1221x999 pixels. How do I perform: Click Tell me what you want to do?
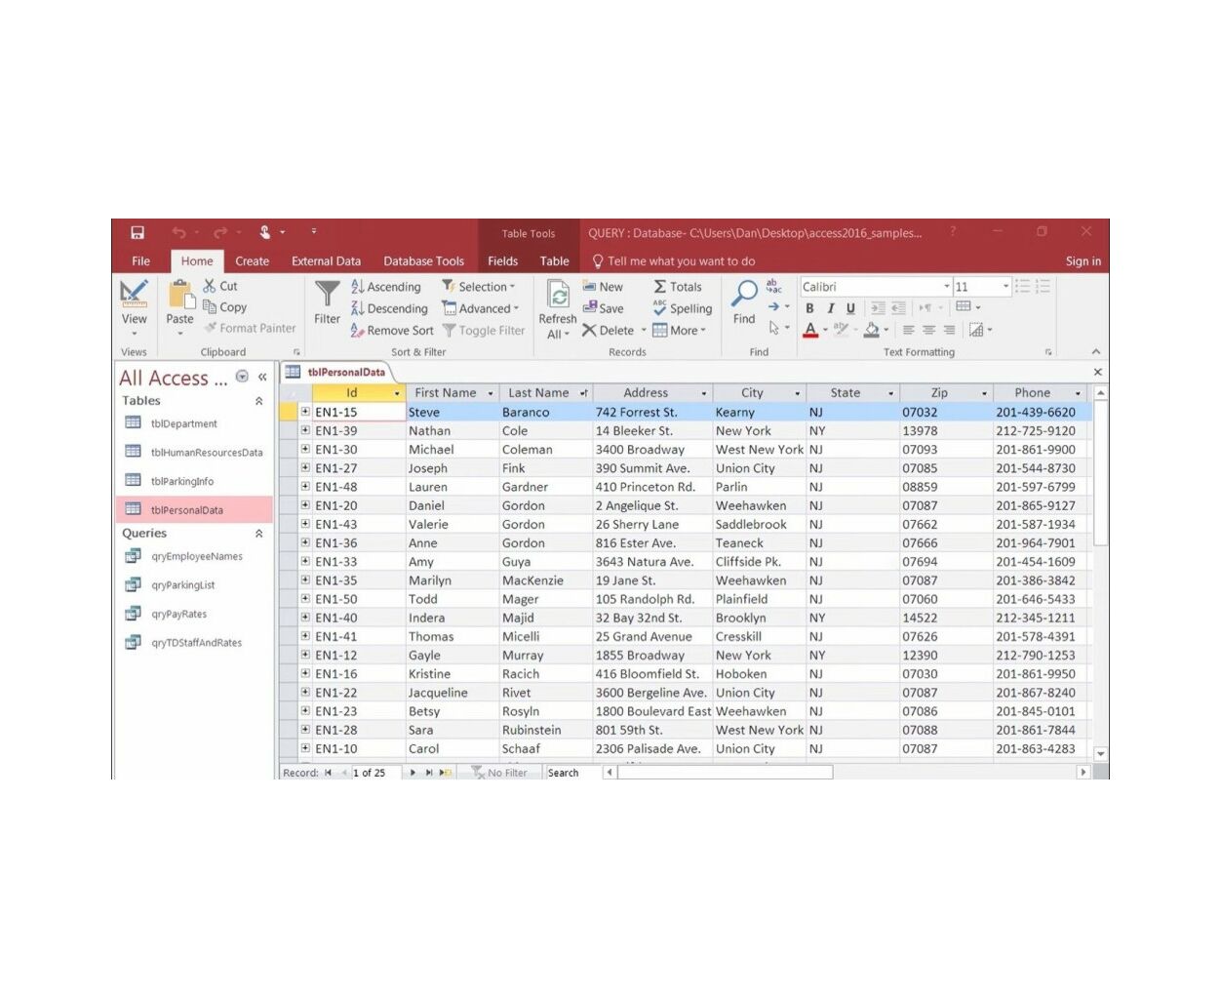pos(674,261)
